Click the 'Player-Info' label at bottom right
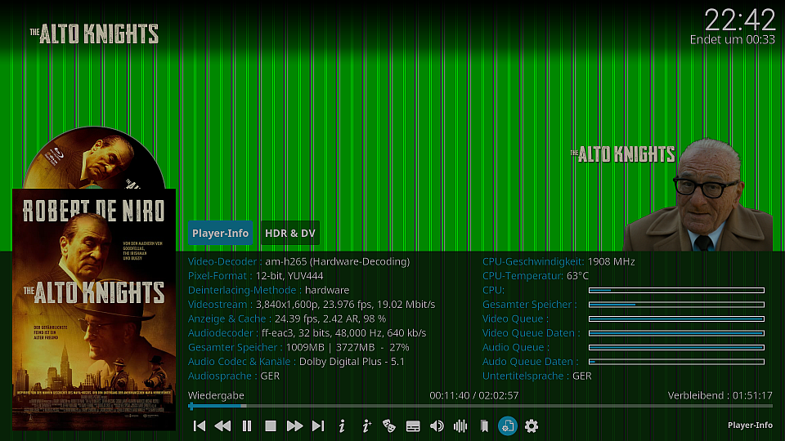 tap(750, 425)
